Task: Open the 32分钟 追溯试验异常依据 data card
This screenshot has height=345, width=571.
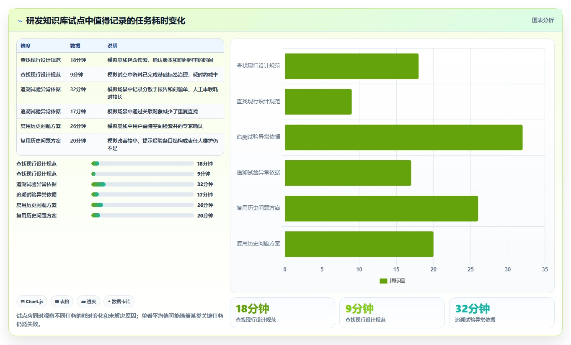Action: click(x=502, y=313)
